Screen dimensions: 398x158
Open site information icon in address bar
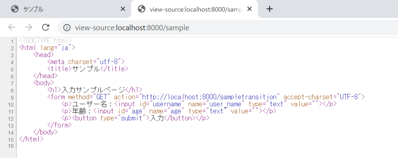[67, 27]
